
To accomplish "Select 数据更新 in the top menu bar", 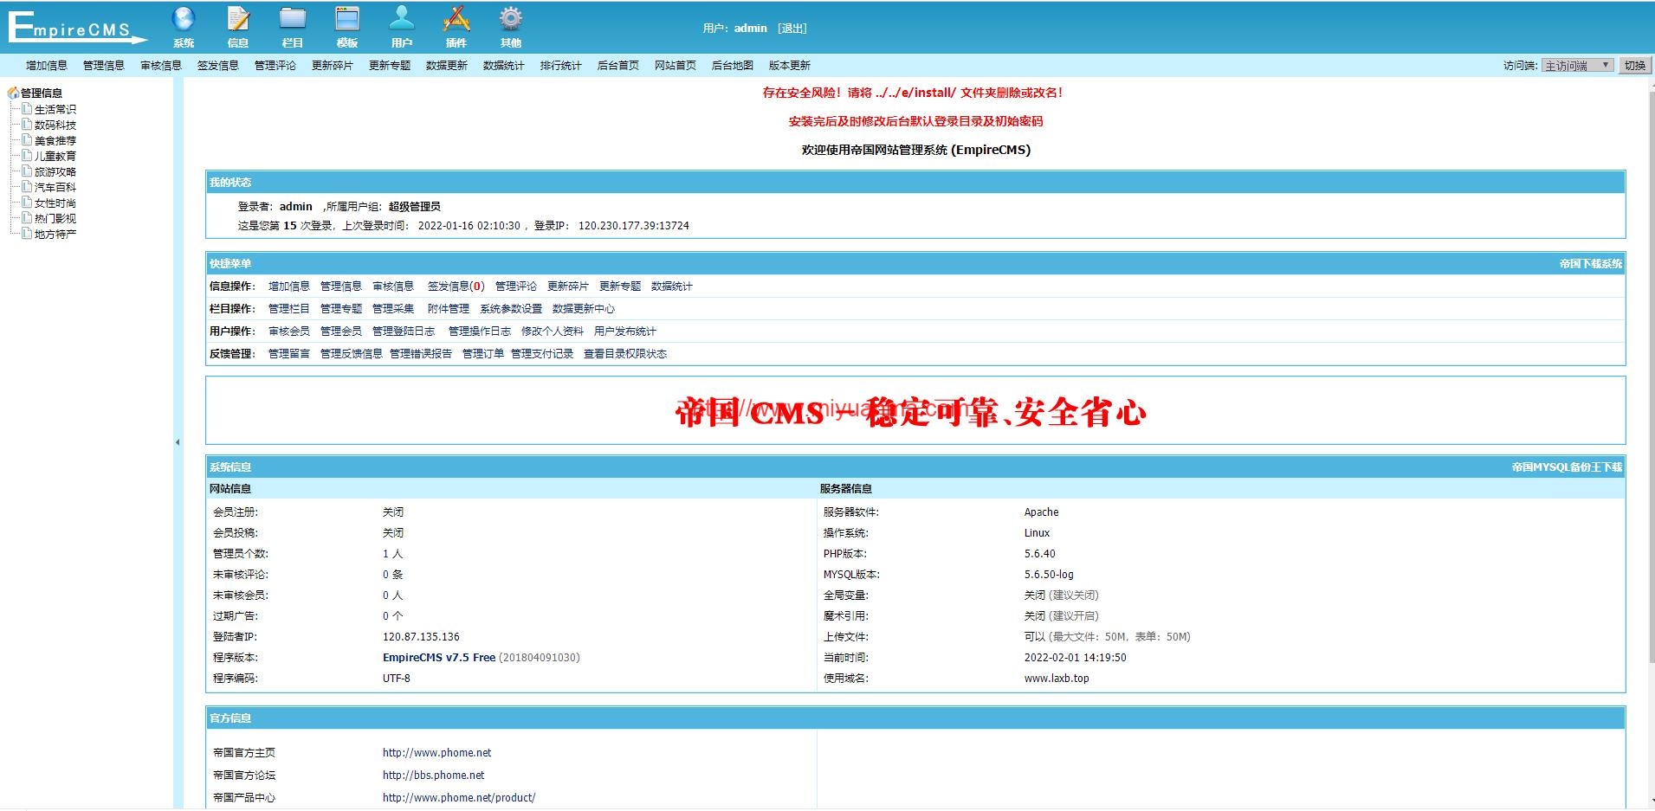I will click(x=447, y=66).
